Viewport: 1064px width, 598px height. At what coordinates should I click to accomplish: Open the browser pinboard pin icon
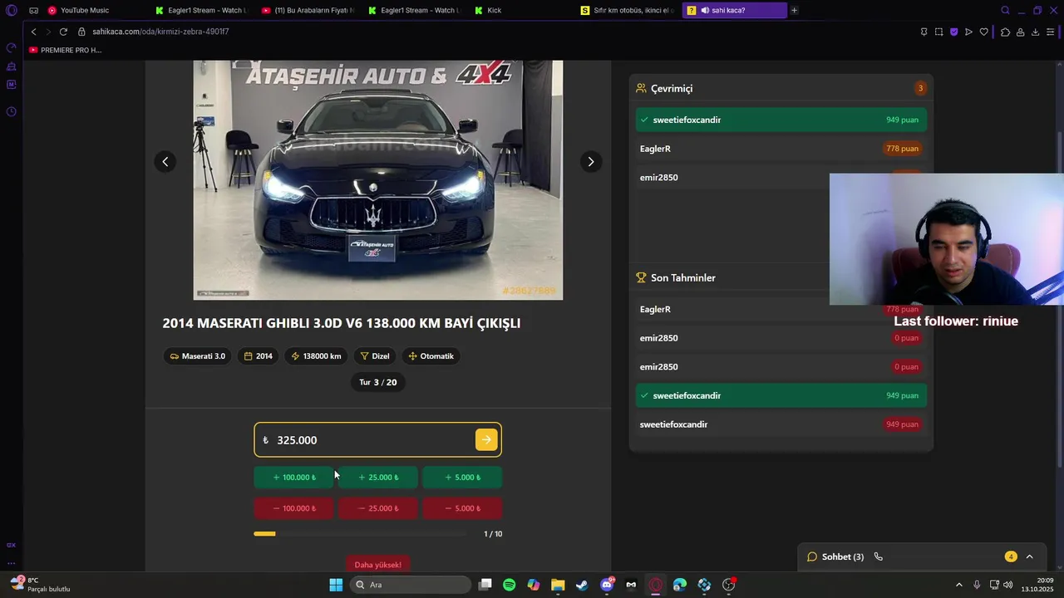(924, 32)
